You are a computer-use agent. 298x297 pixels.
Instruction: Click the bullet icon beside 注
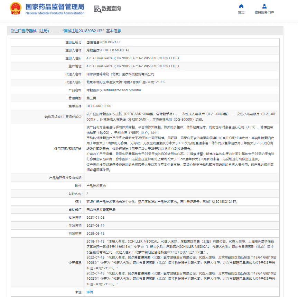click(x=76, y=292)
